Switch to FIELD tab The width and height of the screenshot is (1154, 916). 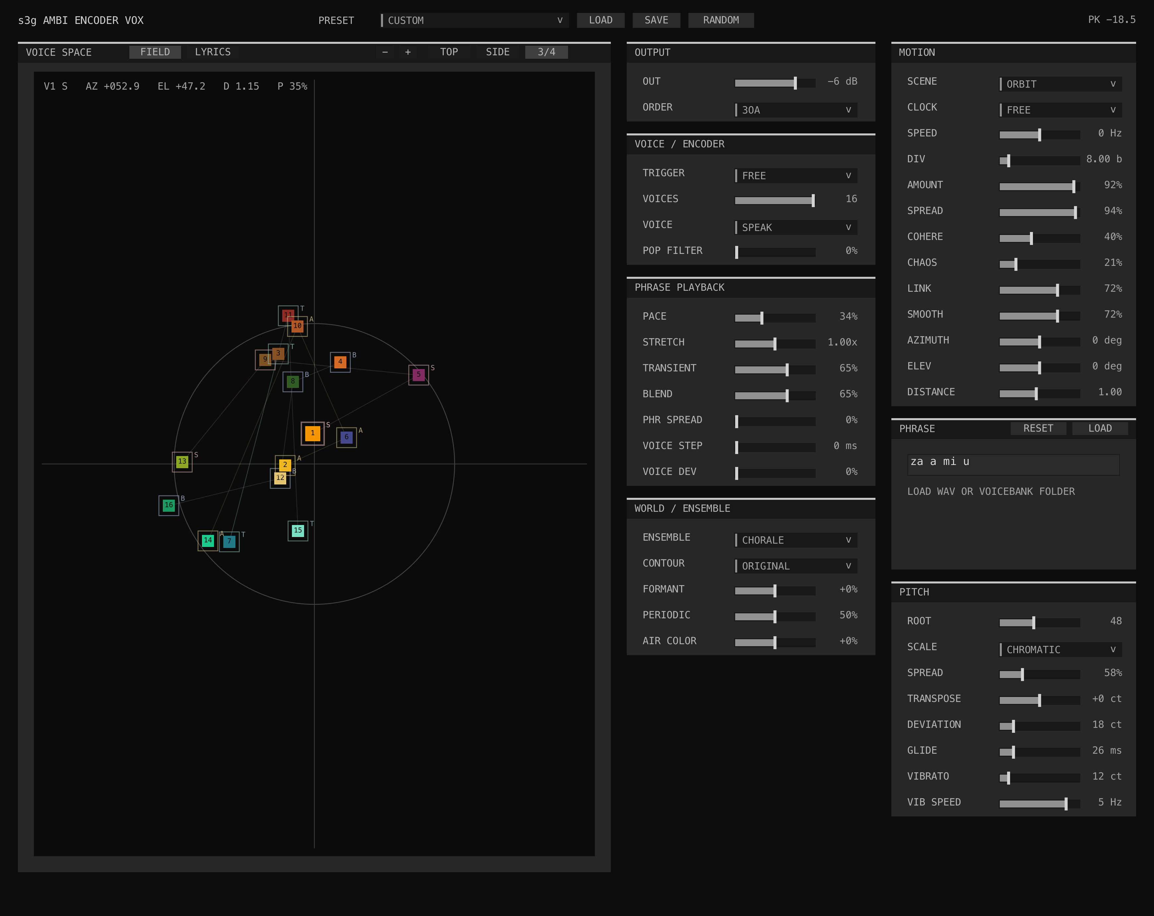click(155, 52)
